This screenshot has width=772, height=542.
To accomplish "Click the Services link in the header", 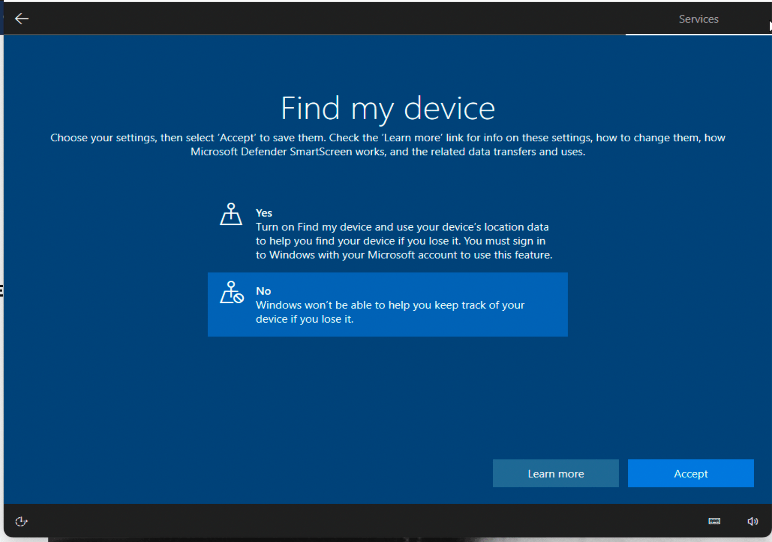I will coord(698,19).
